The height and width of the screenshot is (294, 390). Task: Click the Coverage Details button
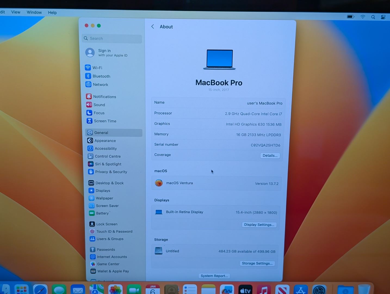(270, 156)
